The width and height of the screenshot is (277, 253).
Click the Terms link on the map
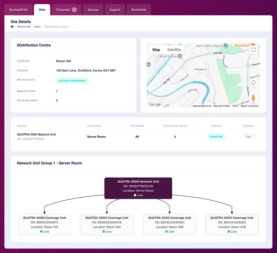(x=236, y=105)
